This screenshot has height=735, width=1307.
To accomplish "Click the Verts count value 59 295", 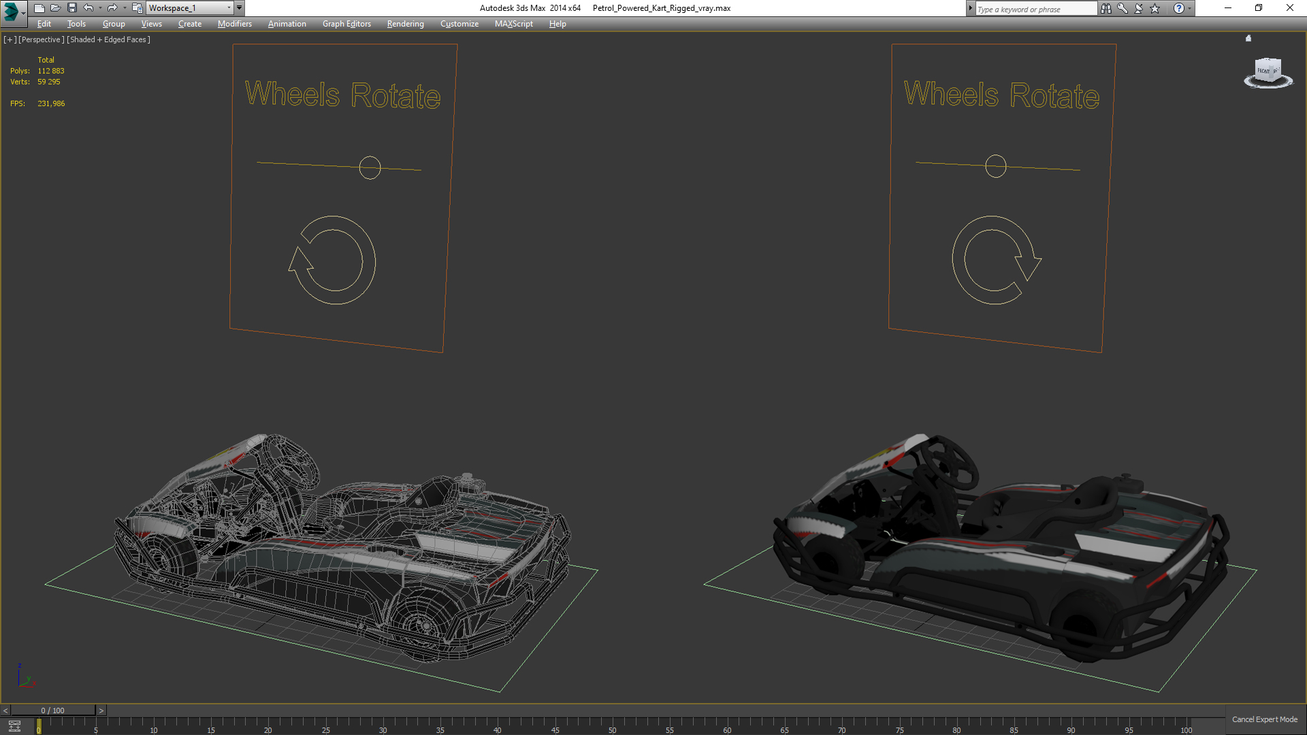I will click(49, 82).
